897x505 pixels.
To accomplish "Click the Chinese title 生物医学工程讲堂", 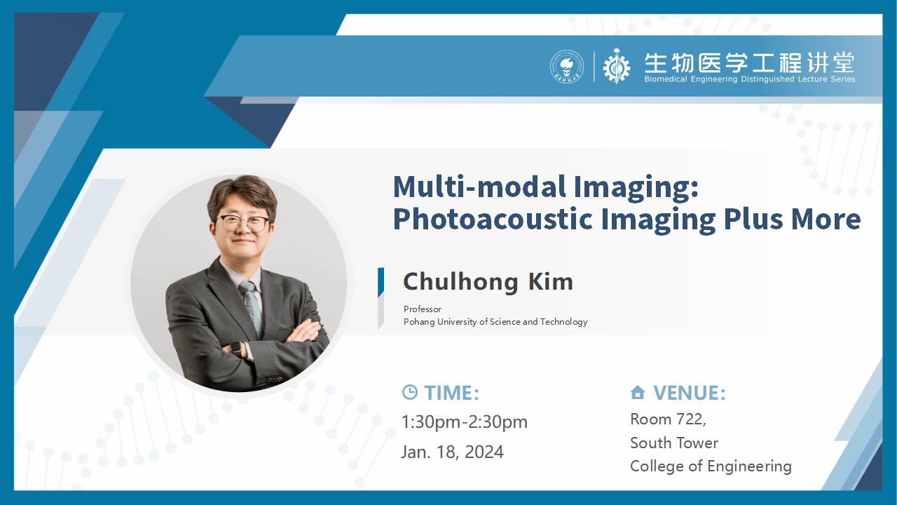I will click(749, 62).
